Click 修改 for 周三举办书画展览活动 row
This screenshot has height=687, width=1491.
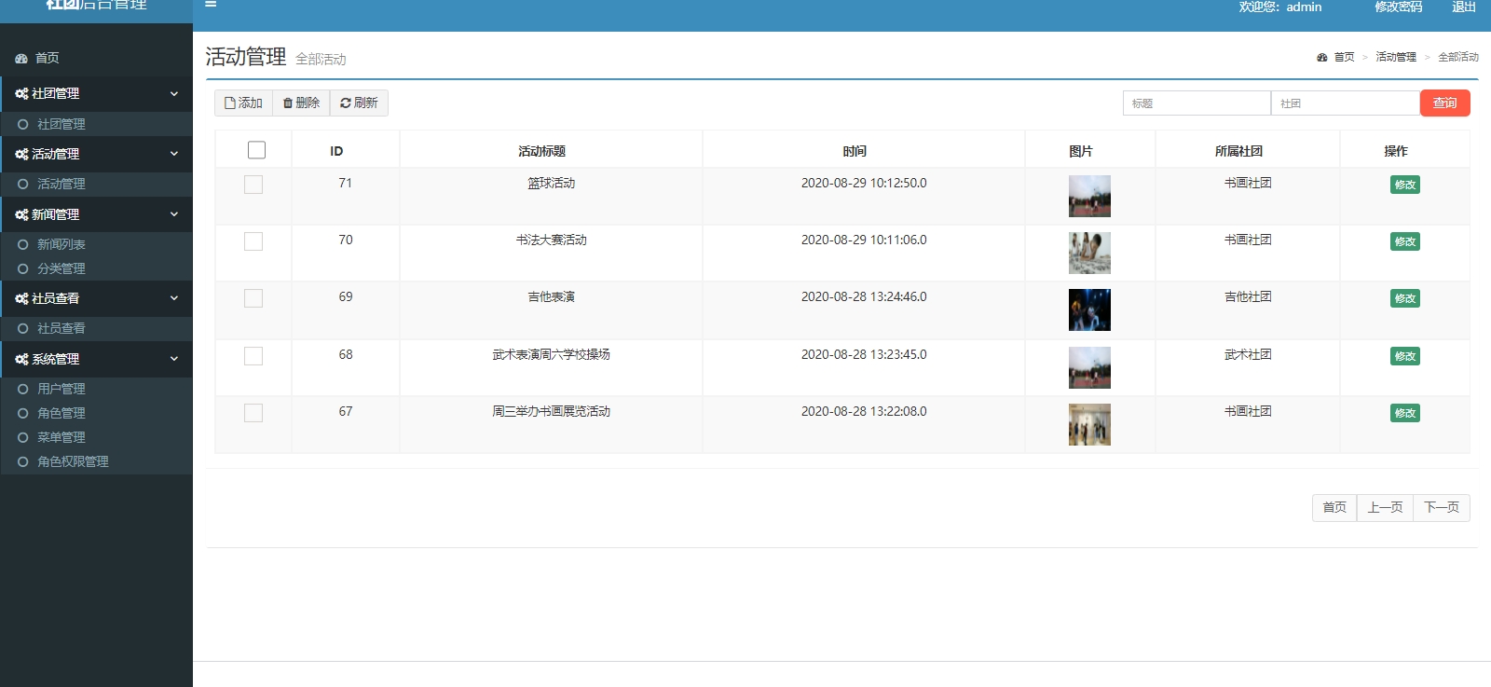point(1405,413)
